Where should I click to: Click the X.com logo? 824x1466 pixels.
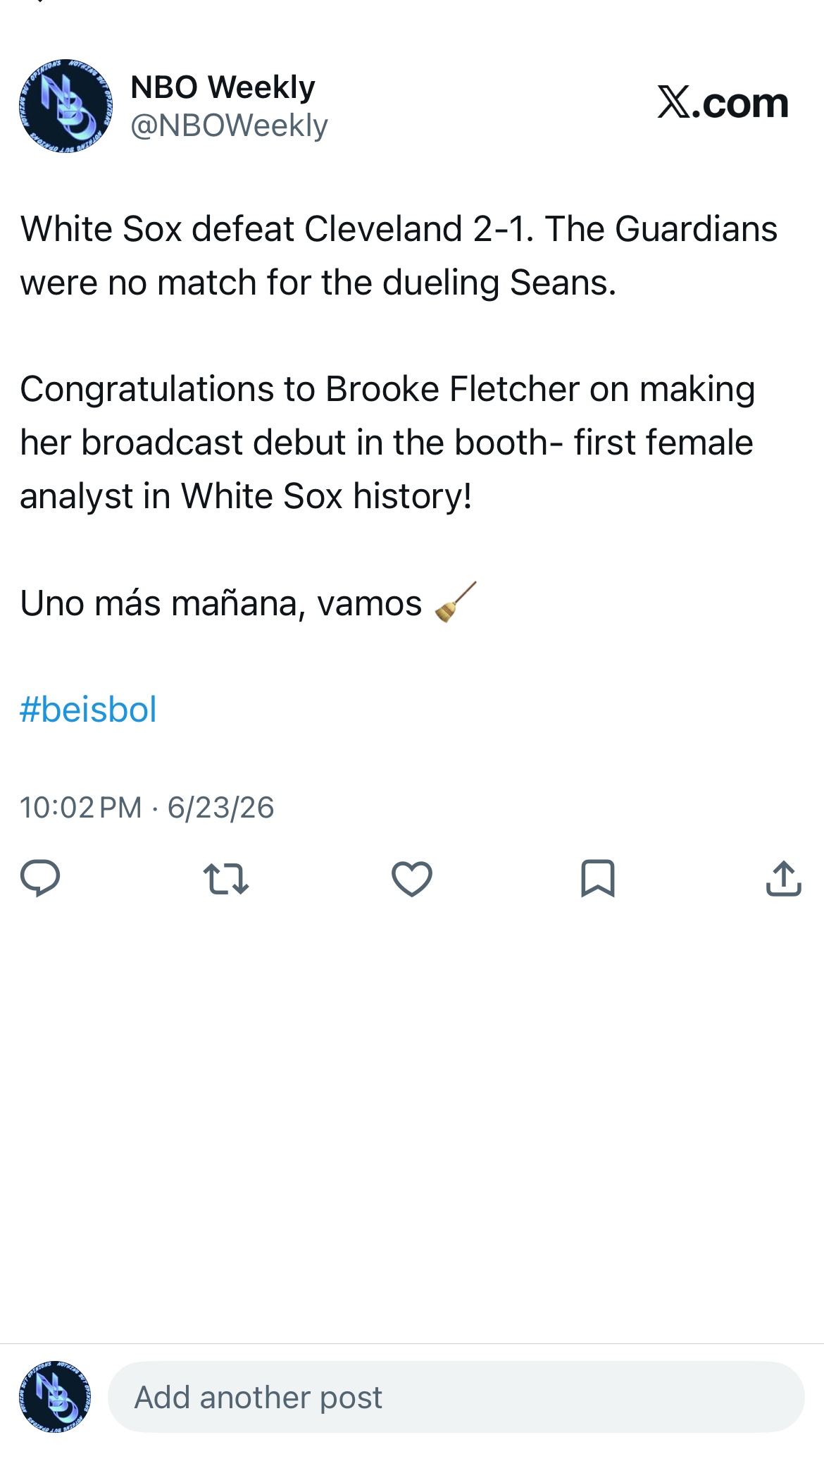(723, 103)
